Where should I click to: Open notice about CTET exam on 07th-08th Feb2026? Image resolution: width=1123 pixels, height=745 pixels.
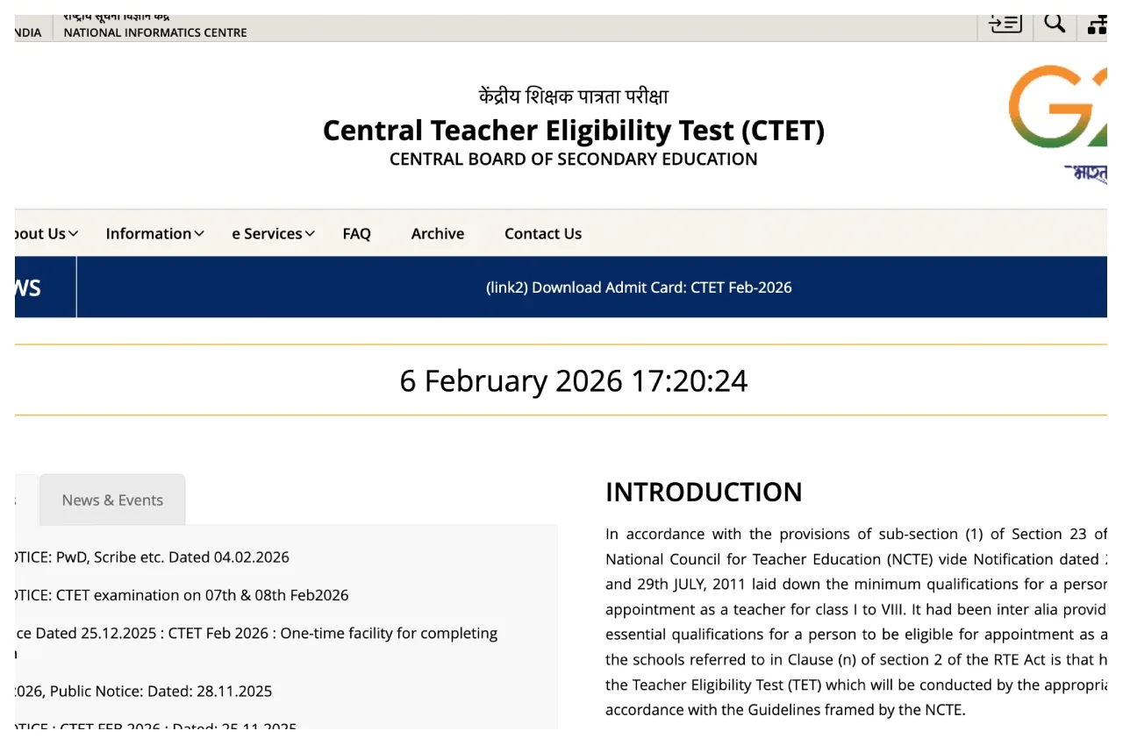coord(174,594)
